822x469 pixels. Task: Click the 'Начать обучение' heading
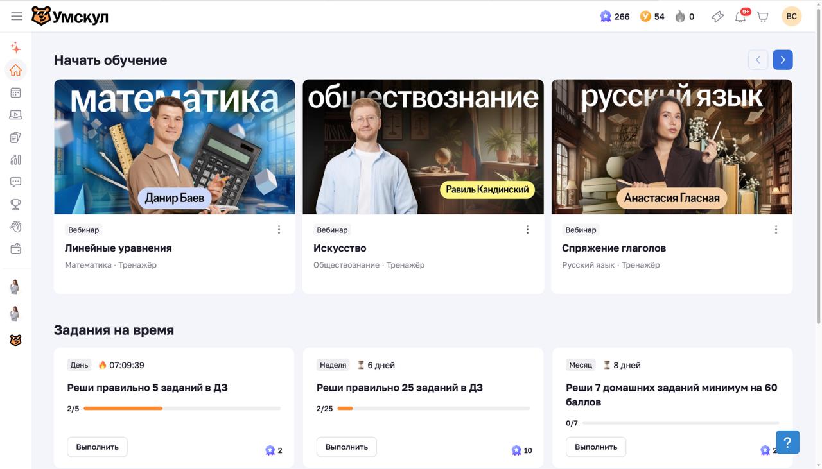point(110,60)
